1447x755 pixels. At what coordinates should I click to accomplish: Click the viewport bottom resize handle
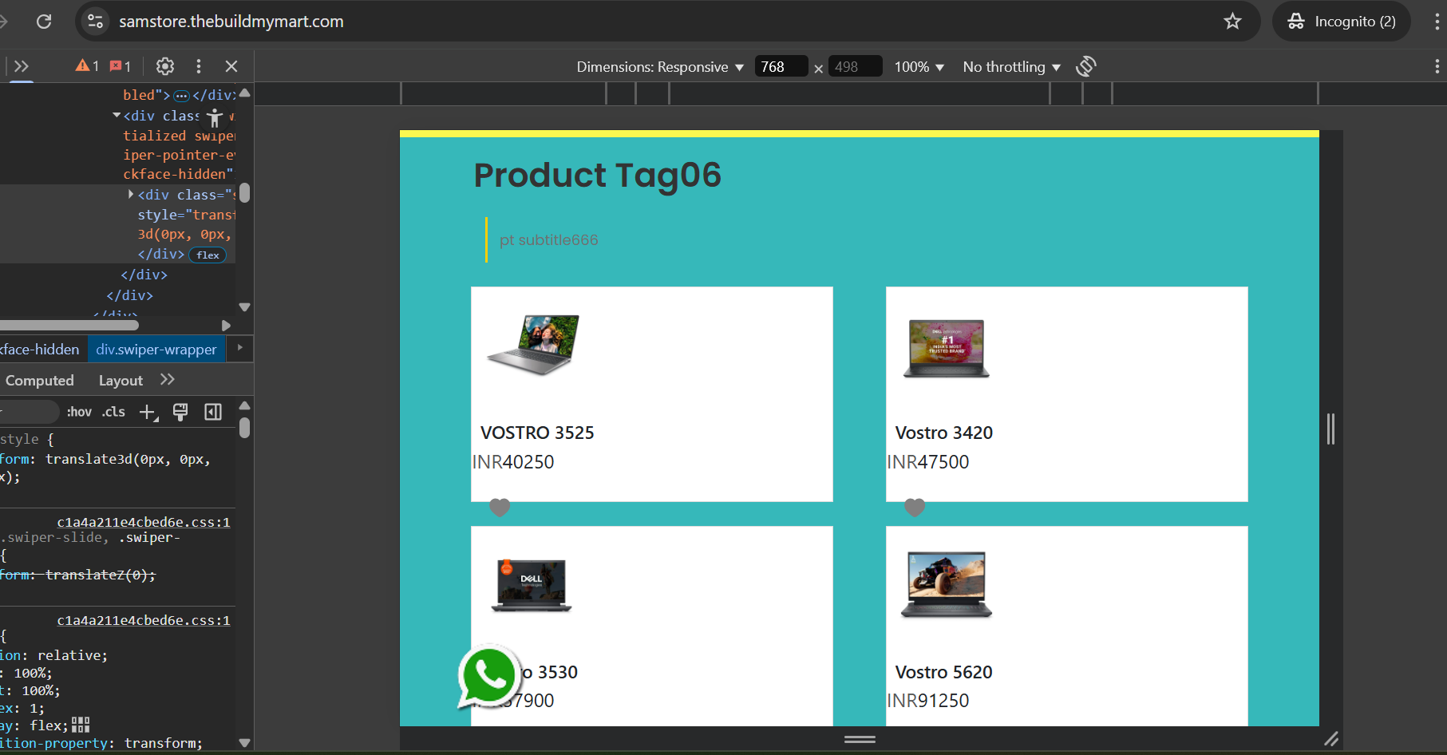[x=860, y=739]
